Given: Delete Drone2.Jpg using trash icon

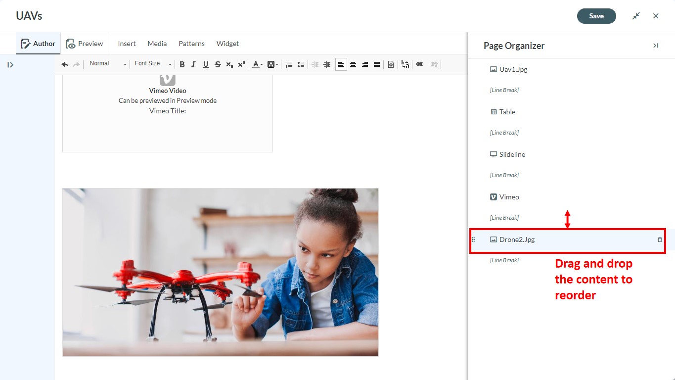Looking at the screenshot, I should tap(659, 239).
